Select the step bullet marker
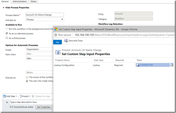This screenshot has height=113, width=176. [7, 102]
